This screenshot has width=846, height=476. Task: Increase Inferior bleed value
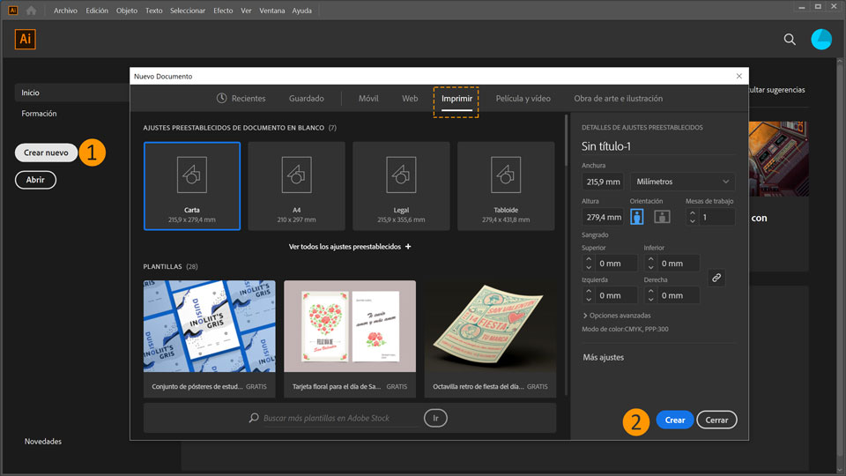tap(650, 259)
